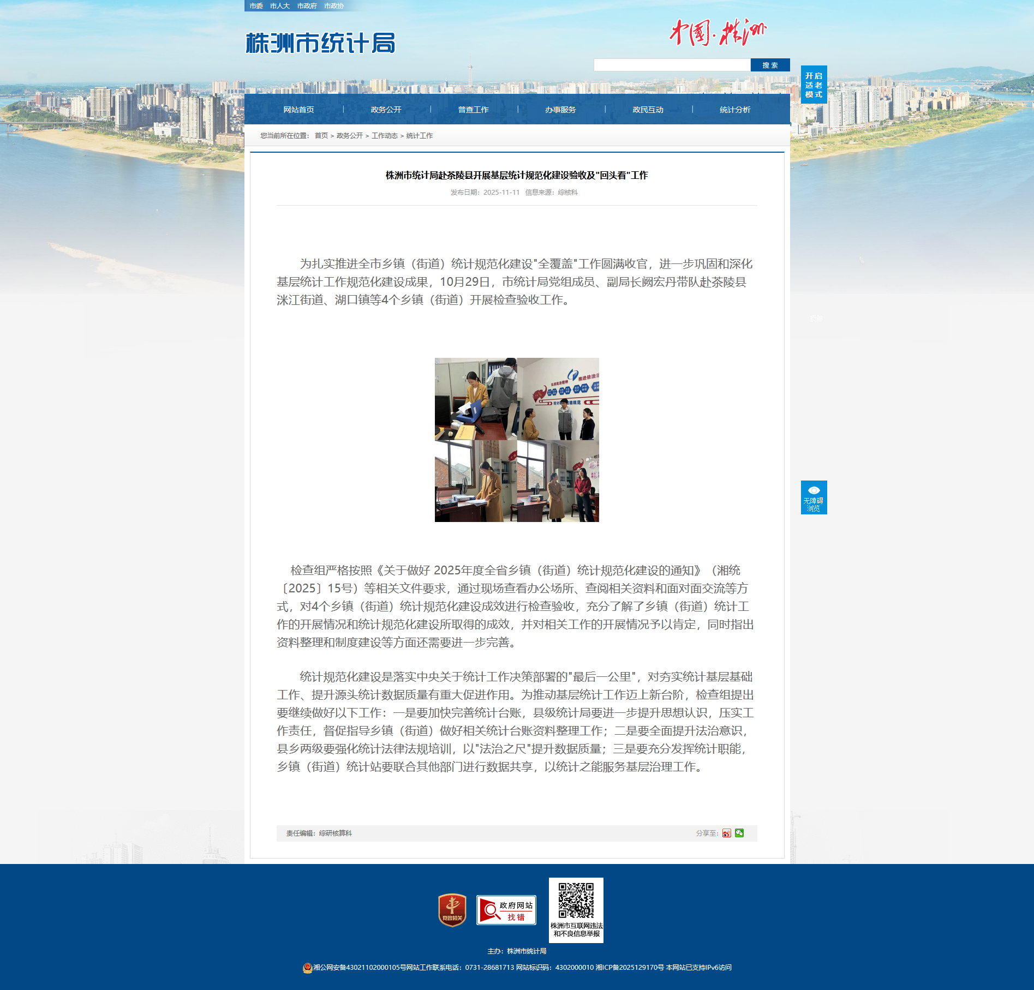The height and width of the screenshot is (990, 1034).
Task: Click the 市政府 link in top bar
Action: pyautogui.click(x=307, y=6)
